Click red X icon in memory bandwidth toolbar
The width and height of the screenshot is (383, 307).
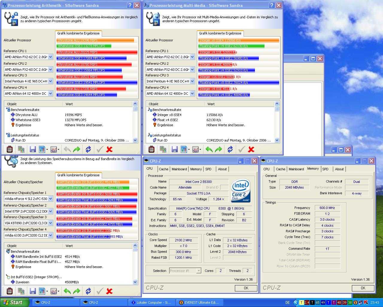(x=109, y=291)
